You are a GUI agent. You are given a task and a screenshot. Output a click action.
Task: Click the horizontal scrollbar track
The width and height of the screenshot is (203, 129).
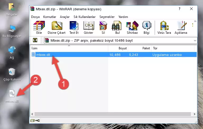coord(113,114)
